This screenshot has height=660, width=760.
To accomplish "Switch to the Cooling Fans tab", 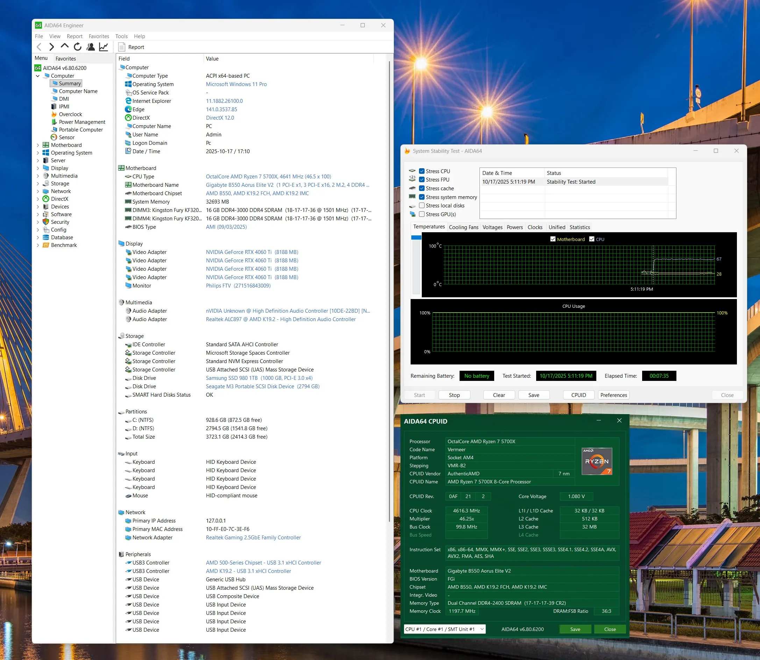I will (x=463, y=227).
